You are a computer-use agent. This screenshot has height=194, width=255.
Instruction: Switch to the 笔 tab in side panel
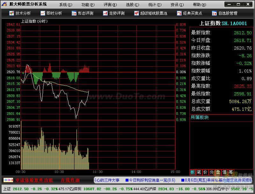click(x=199, y=172)
